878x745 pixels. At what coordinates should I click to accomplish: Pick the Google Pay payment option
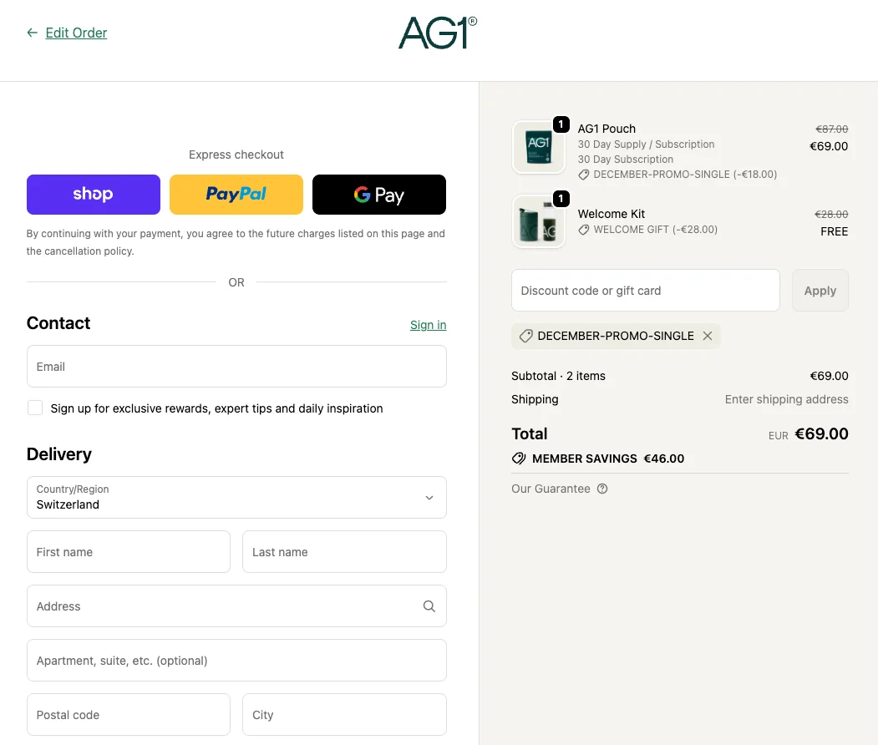coord(378,194)
